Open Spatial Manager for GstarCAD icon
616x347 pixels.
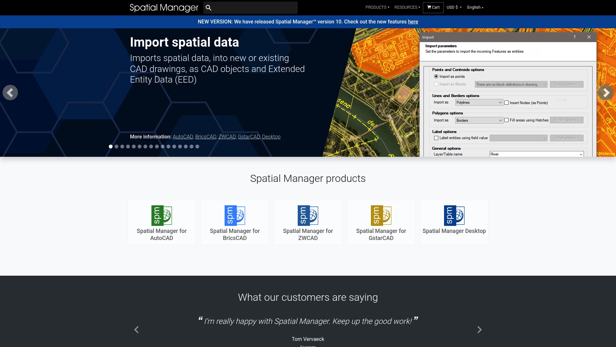pos(381,216)
